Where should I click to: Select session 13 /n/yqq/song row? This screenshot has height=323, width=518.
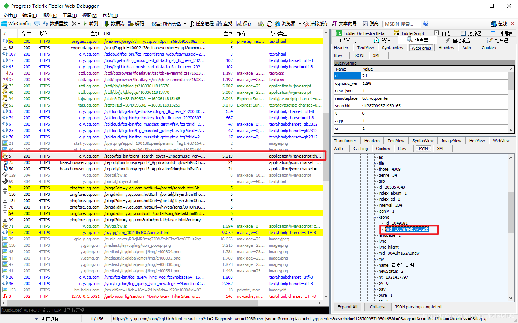(x=162, y=233)
